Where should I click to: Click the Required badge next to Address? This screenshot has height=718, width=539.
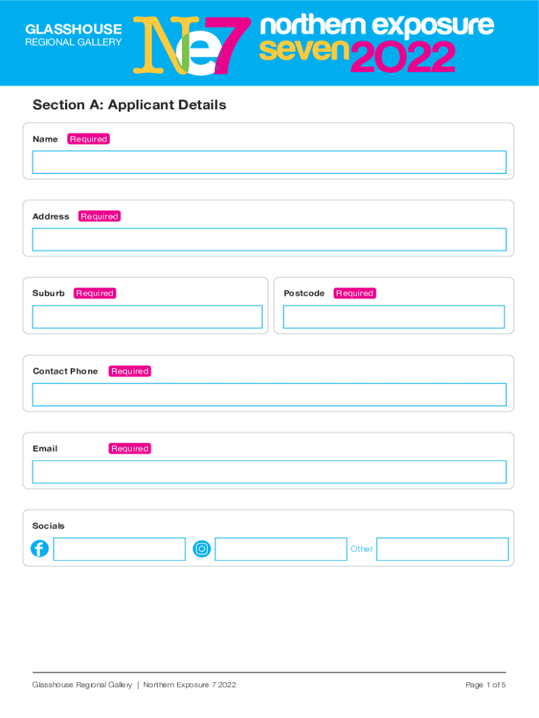click(x=99, y=216)
